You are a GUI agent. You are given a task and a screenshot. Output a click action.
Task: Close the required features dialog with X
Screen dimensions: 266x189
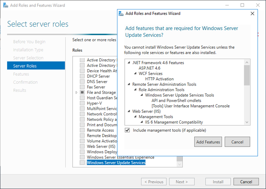coord(252,13)
